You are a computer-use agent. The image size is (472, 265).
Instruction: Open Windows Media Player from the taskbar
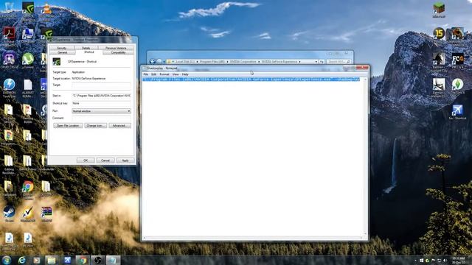click(36, 260)
